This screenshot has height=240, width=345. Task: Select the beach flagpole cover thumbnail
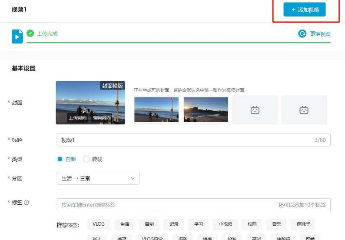(156, 110)
